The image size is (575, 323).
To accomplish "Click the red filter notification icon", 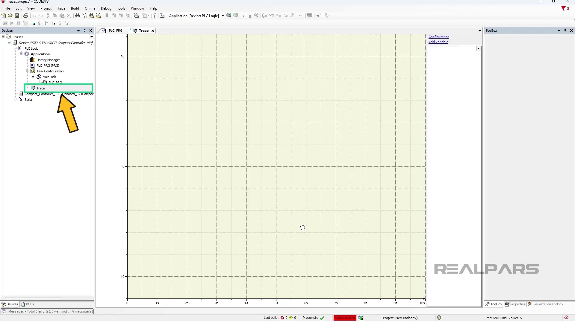I will [565, 8].
